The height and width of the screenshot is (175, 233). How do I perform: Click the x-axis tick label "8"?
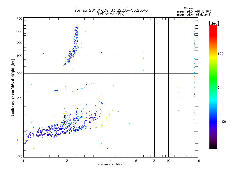pyautogui.click(x=154, y=161)
